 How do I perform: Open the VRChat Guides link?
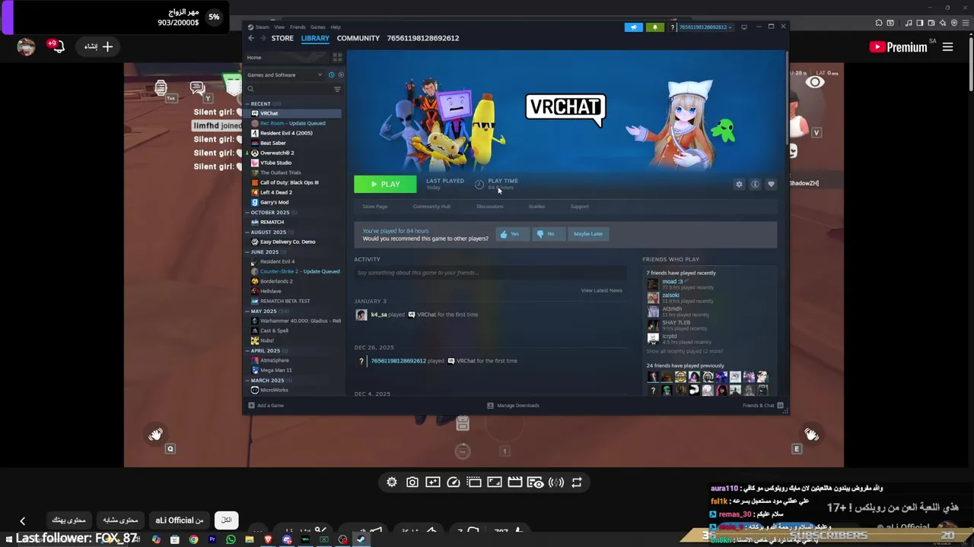(536, 207)
